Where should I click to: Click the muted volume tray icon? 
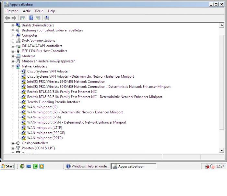[212, 166]
